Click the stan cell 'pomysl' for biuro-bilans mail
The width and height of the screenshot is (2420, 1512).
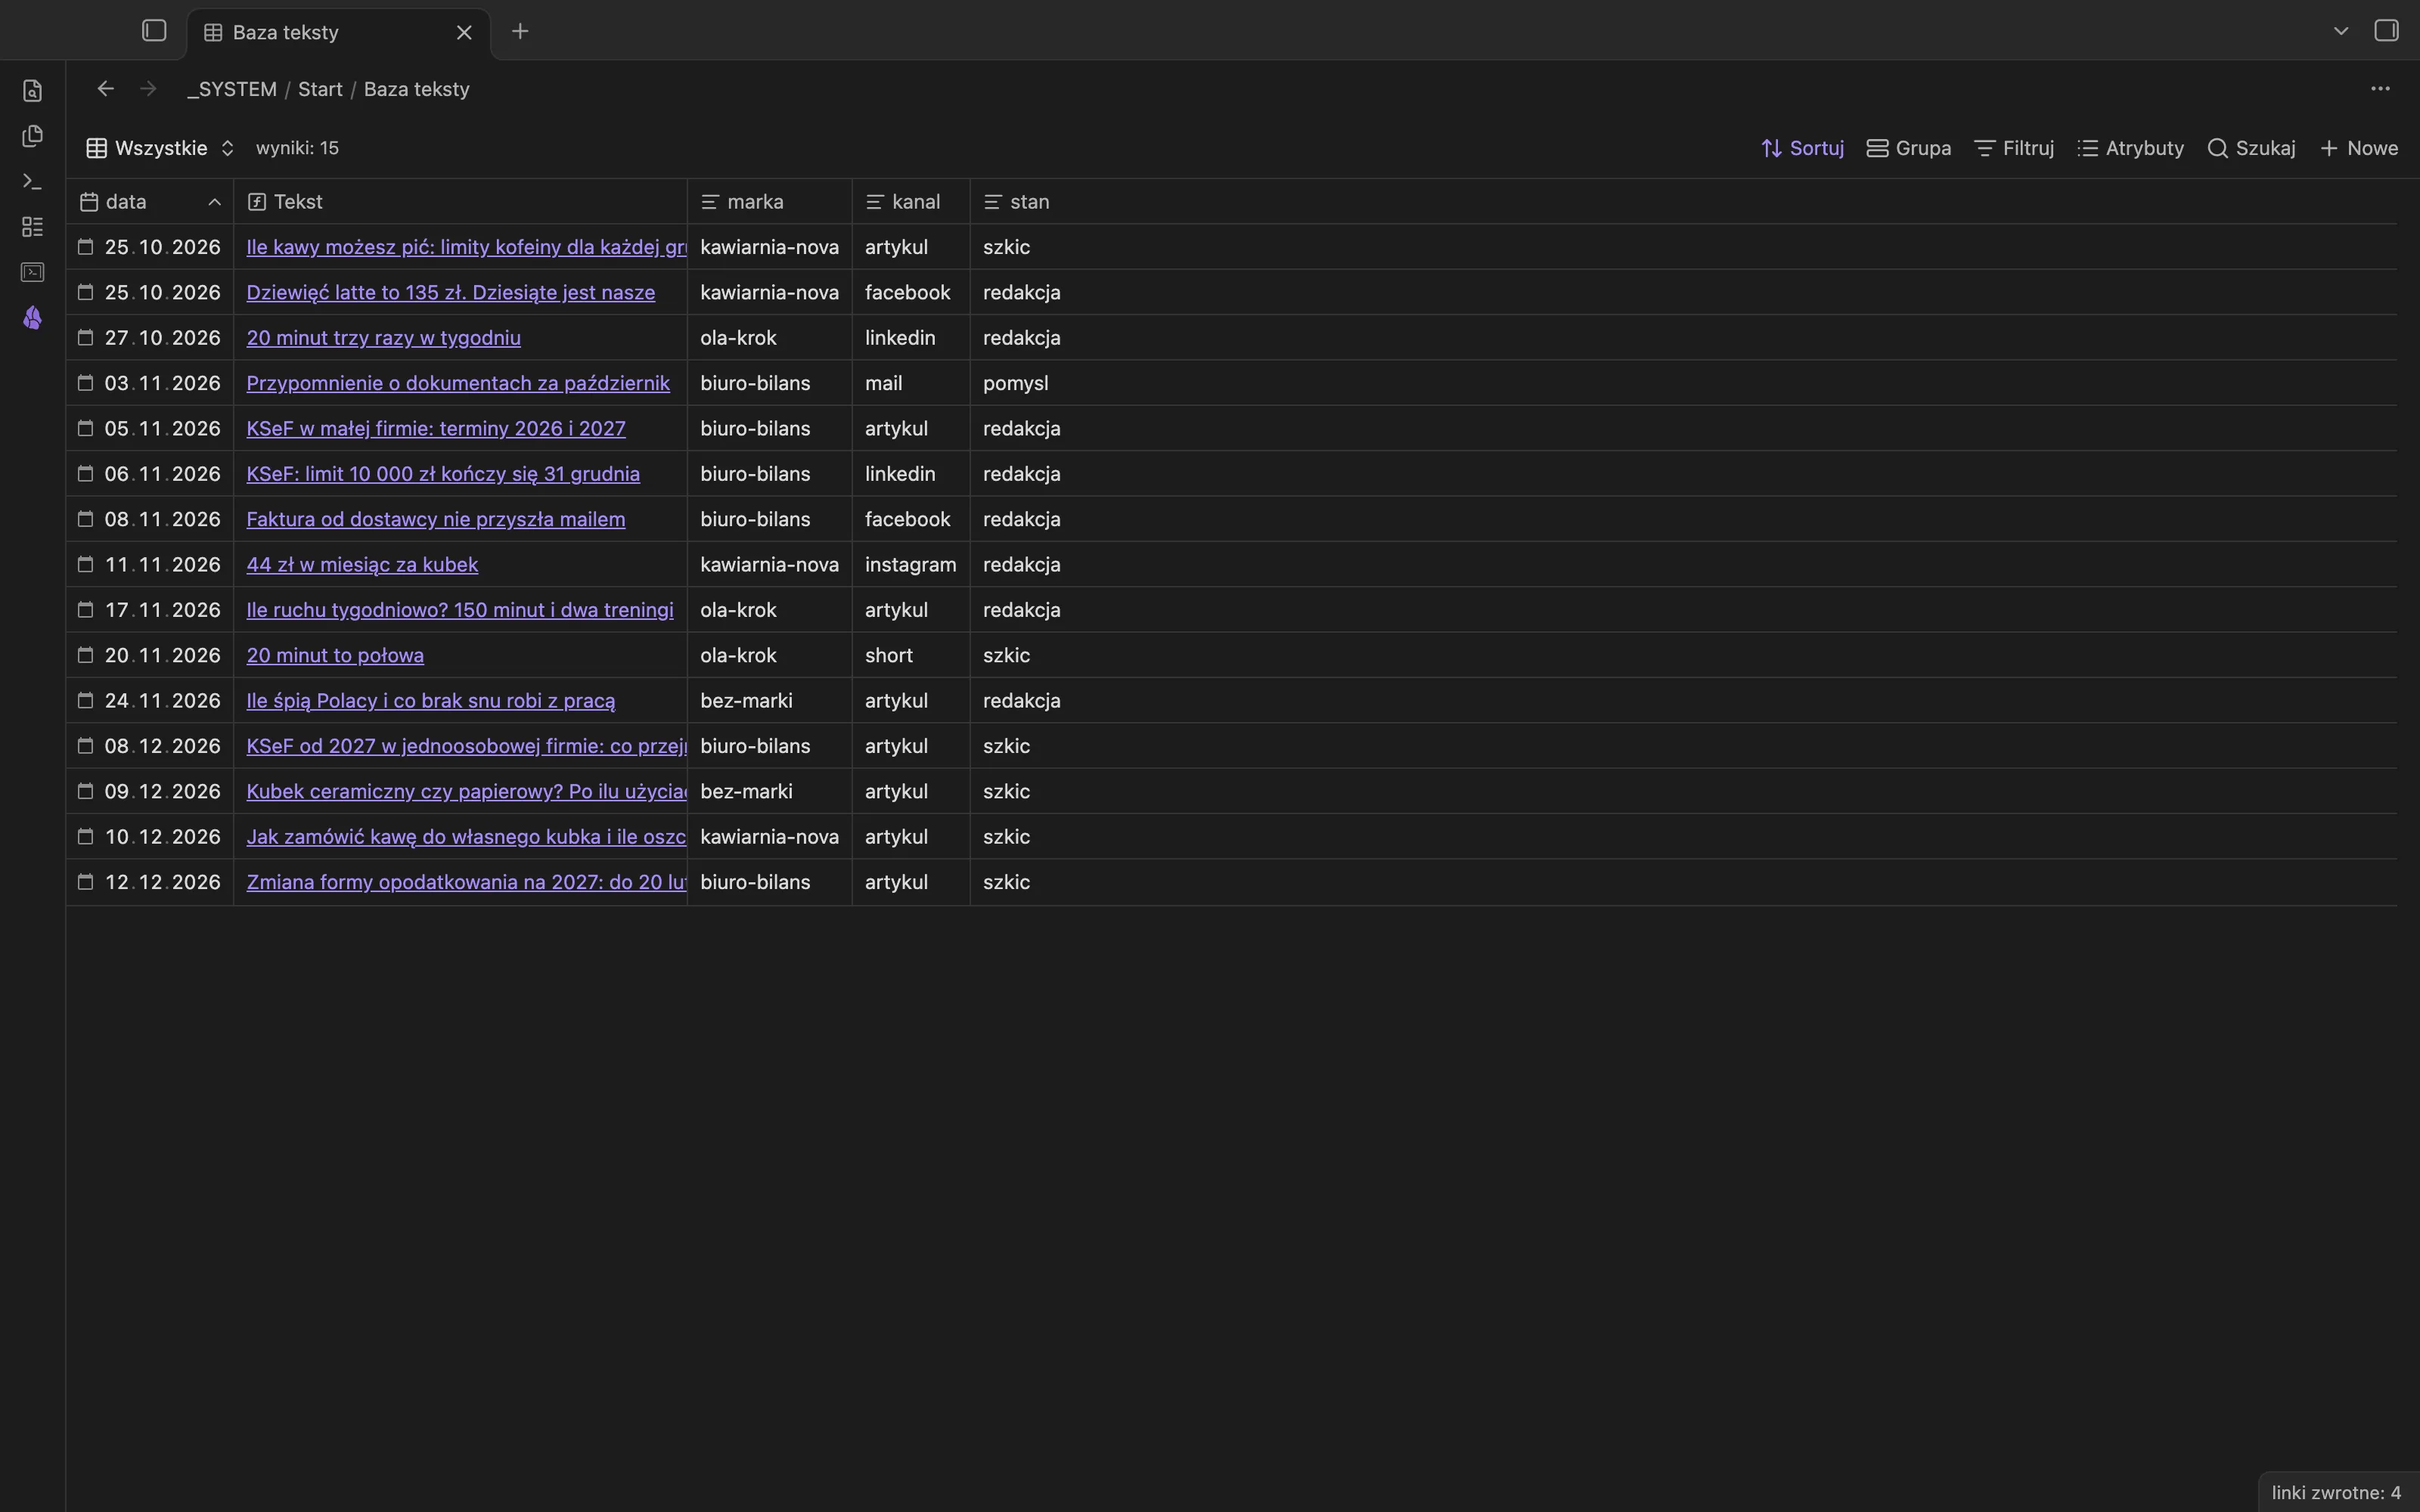[x=1015, y=383]
